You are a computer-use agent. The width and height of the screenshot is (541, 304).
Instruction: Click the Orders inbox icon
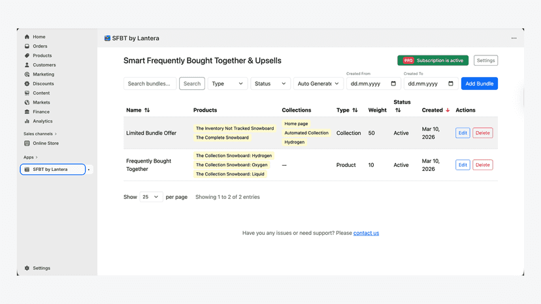tap(27, 46)
